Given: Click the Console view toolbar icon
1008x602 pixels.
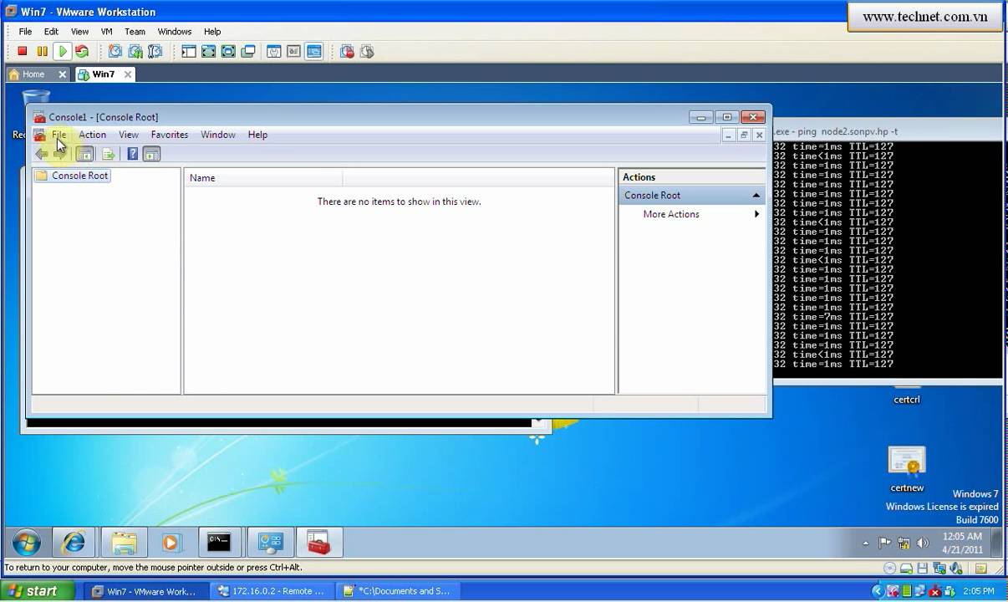Looking at the screenshot, I should [x=314, y=52].
